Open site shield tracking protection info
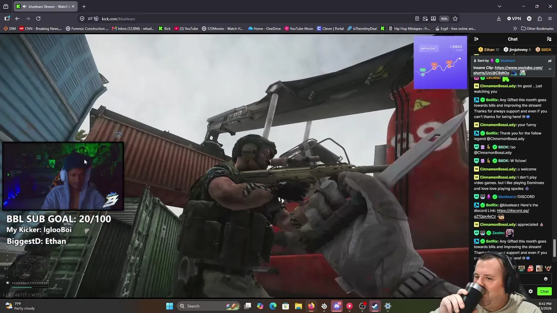This screenshot has height=313, width=557. (82, 19)
